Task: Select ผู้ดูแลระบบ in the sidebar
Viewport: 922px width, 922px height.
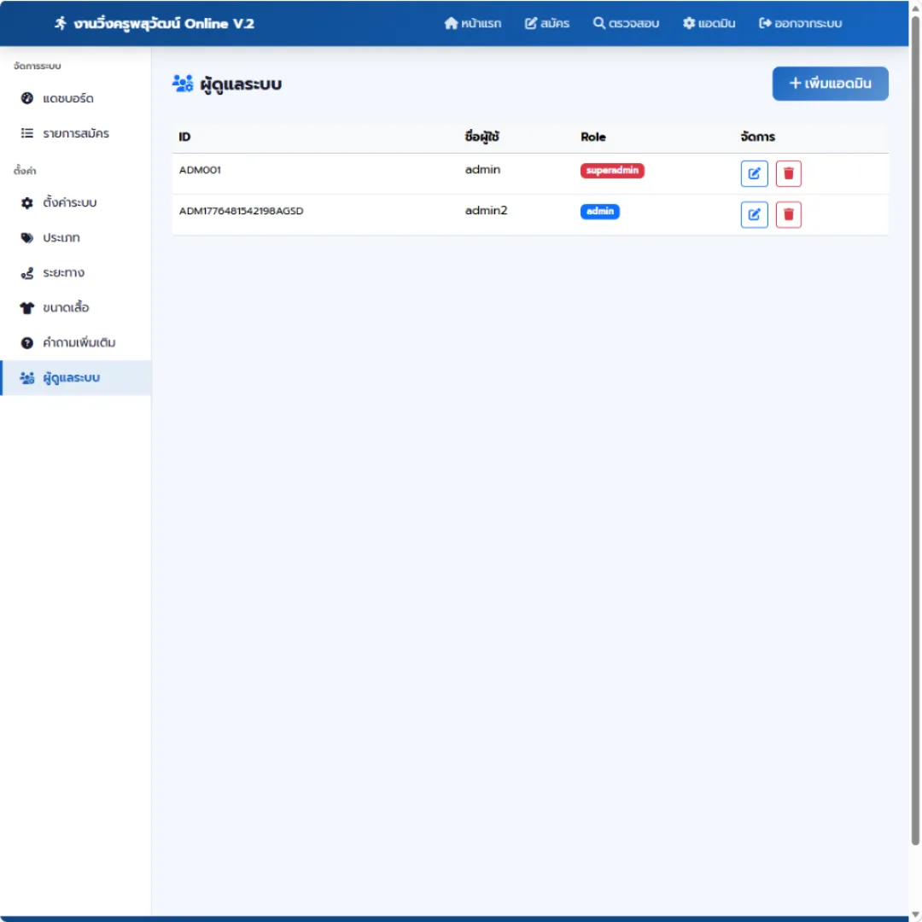Action: coord(76,378)
